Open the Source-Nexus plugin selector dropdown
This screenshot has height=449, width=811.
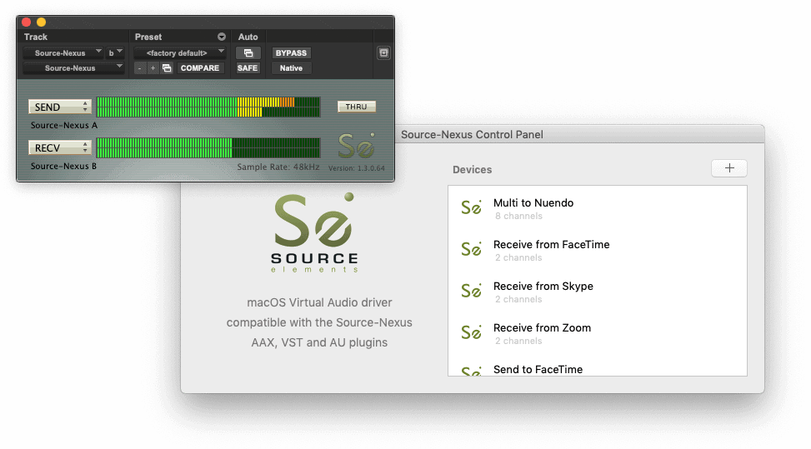coord(73,68)
